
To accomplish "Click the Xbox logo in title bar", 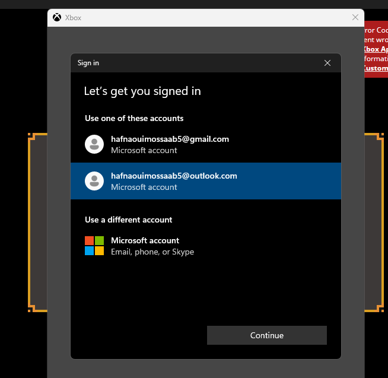I will (57, 17).
